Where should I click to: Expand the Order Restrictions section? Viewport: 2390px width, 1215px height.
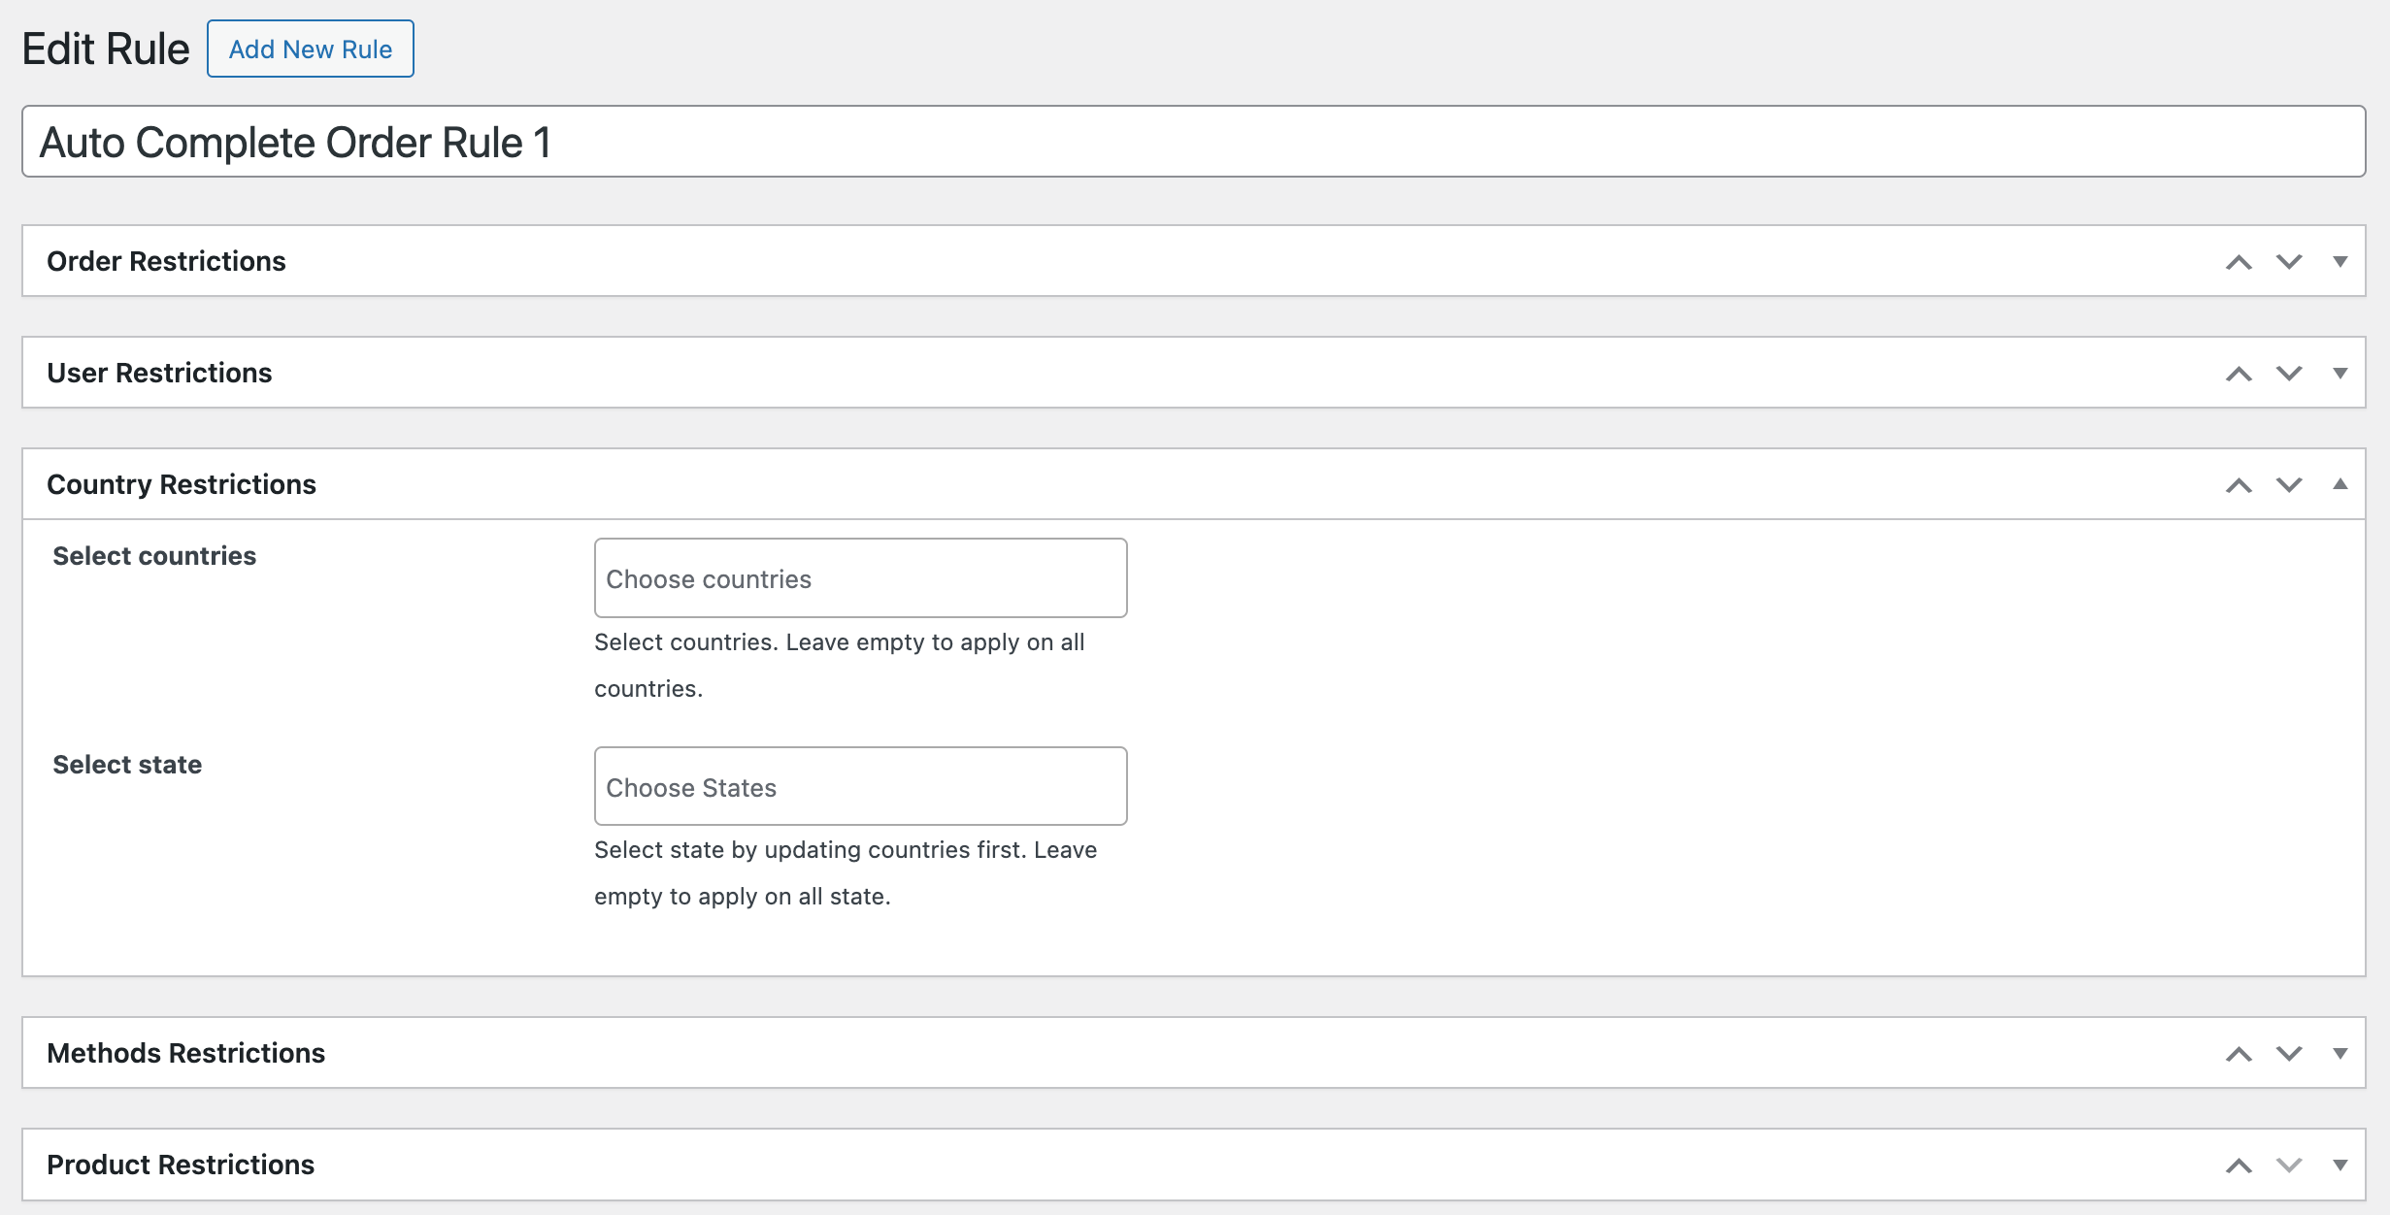point(2340,261)
